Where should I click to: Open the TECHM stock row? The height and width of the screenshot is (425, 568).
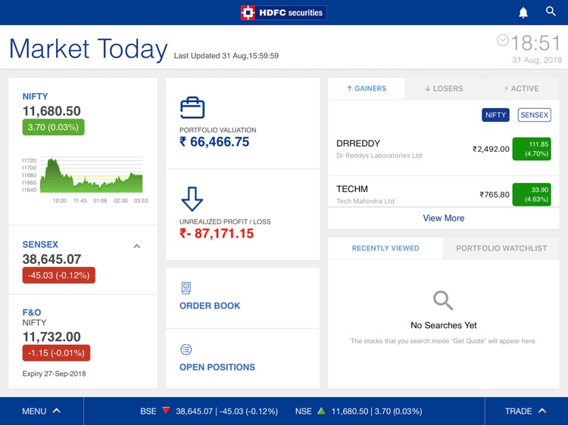[x=444, y=191]
